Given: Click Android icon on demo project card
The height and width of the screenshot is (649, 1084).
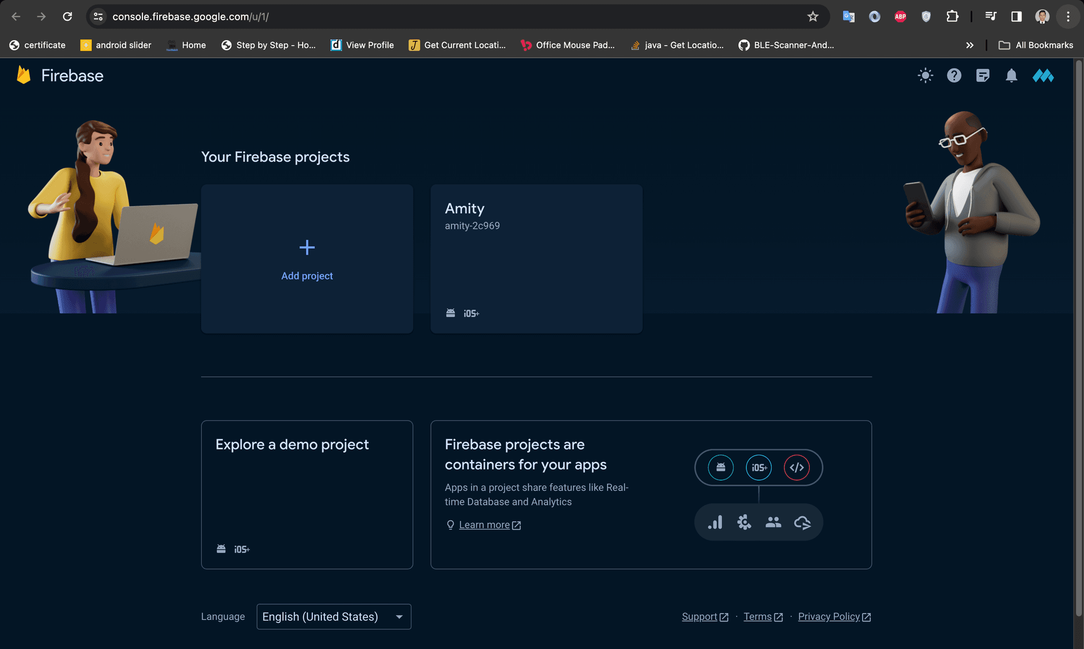Looking at the screenshot, I should (221, 549).
